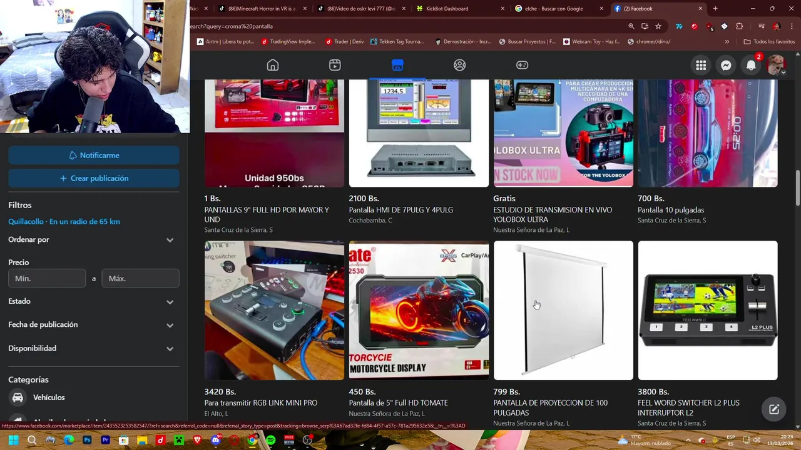
Task: Open chrome://dino/ bookmark
Action: point(648,42)
